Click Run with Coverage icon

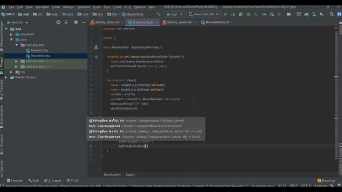[x=256, y=14]
